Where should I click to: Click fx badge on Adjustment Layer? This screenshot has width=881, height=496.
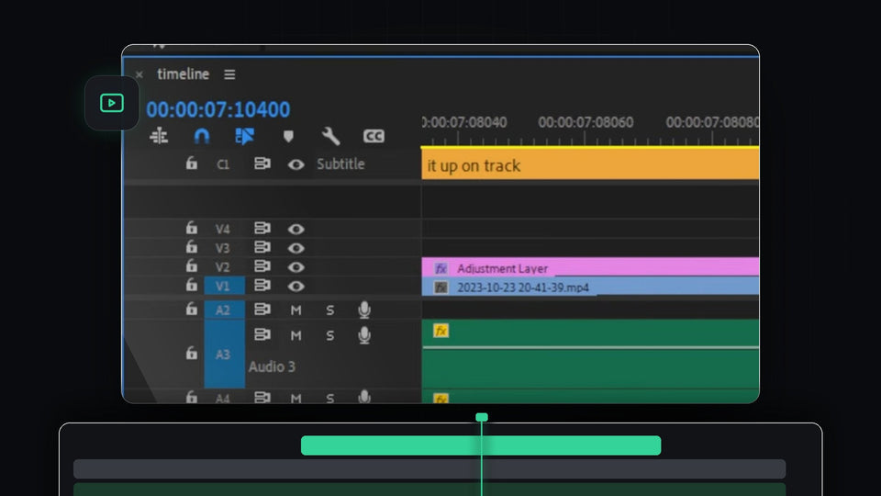click(441, 268)
